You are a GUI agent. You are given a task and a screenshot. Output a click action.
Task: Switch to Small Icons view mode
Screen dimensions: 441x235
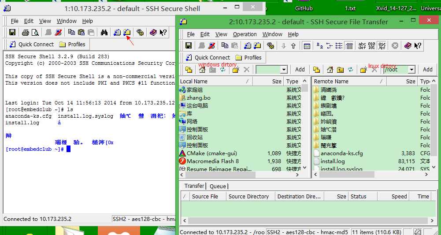330,45
